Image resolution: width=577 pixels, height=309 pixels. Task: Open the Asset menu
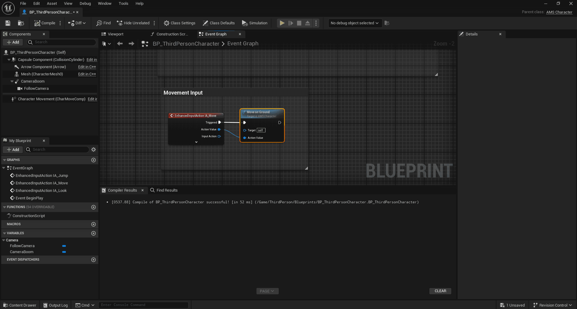click(52, 4)
